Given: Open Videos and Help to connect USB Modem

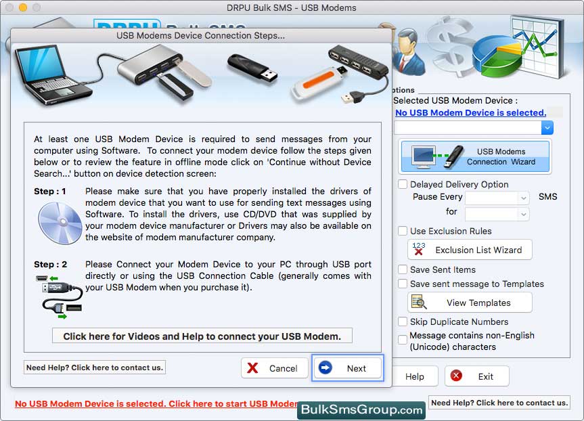Looking at the screenshot, I should pos(202,336).
